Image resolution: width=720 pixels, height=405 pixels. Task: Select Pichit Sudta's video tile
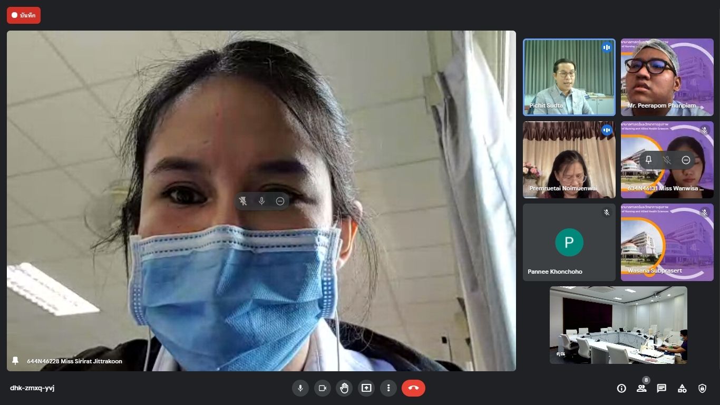pyautogui.click(x=569, y=77)
